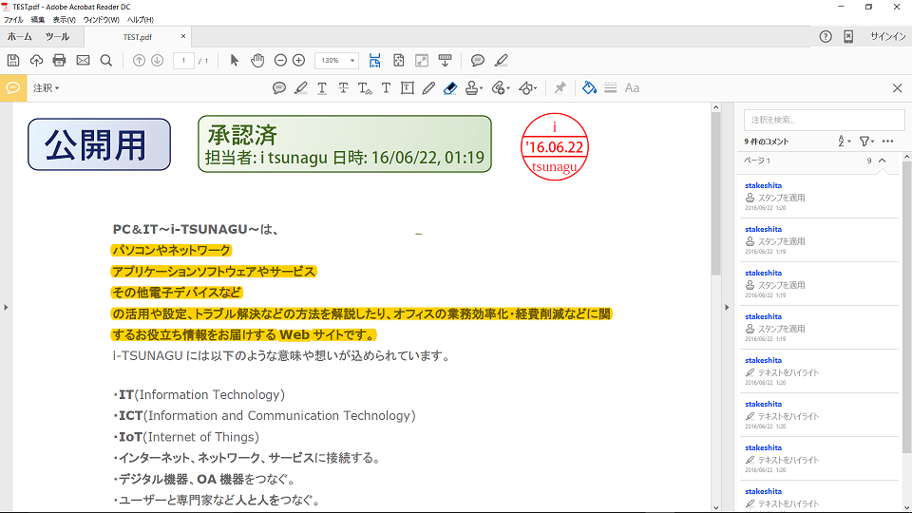Open the comment filter dropdown
The image size is (912, 513).
(x=866, y=142)
